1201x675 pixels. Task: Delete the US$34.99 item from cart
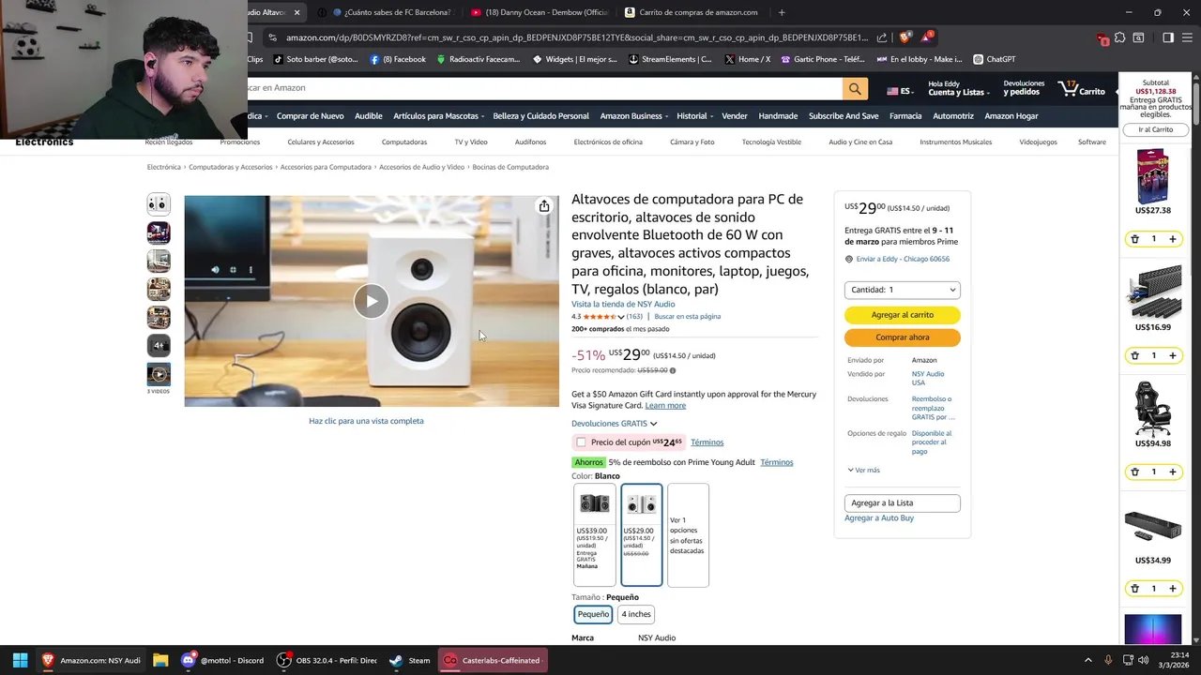[x=1134, y=589]
